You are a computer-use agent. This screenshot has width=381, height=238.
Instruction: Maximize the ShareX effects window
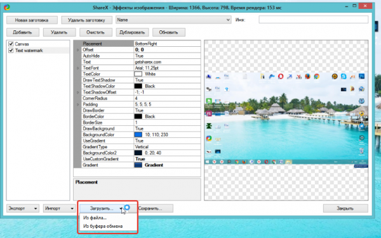tap(354, 6)
